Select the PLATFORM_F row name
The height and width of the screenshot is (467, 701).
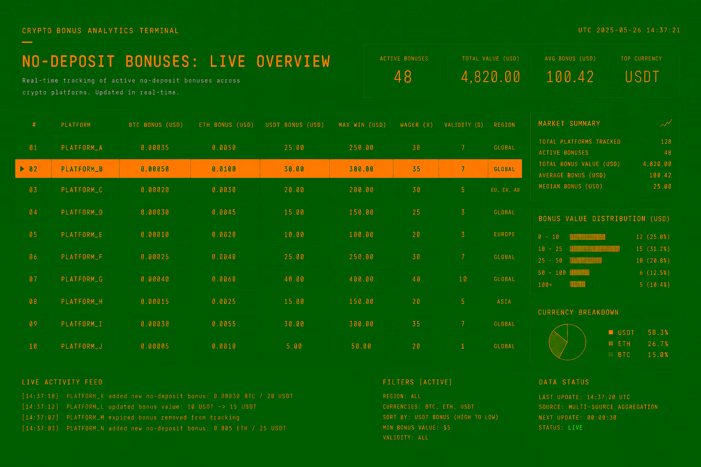tap(82, 257)
